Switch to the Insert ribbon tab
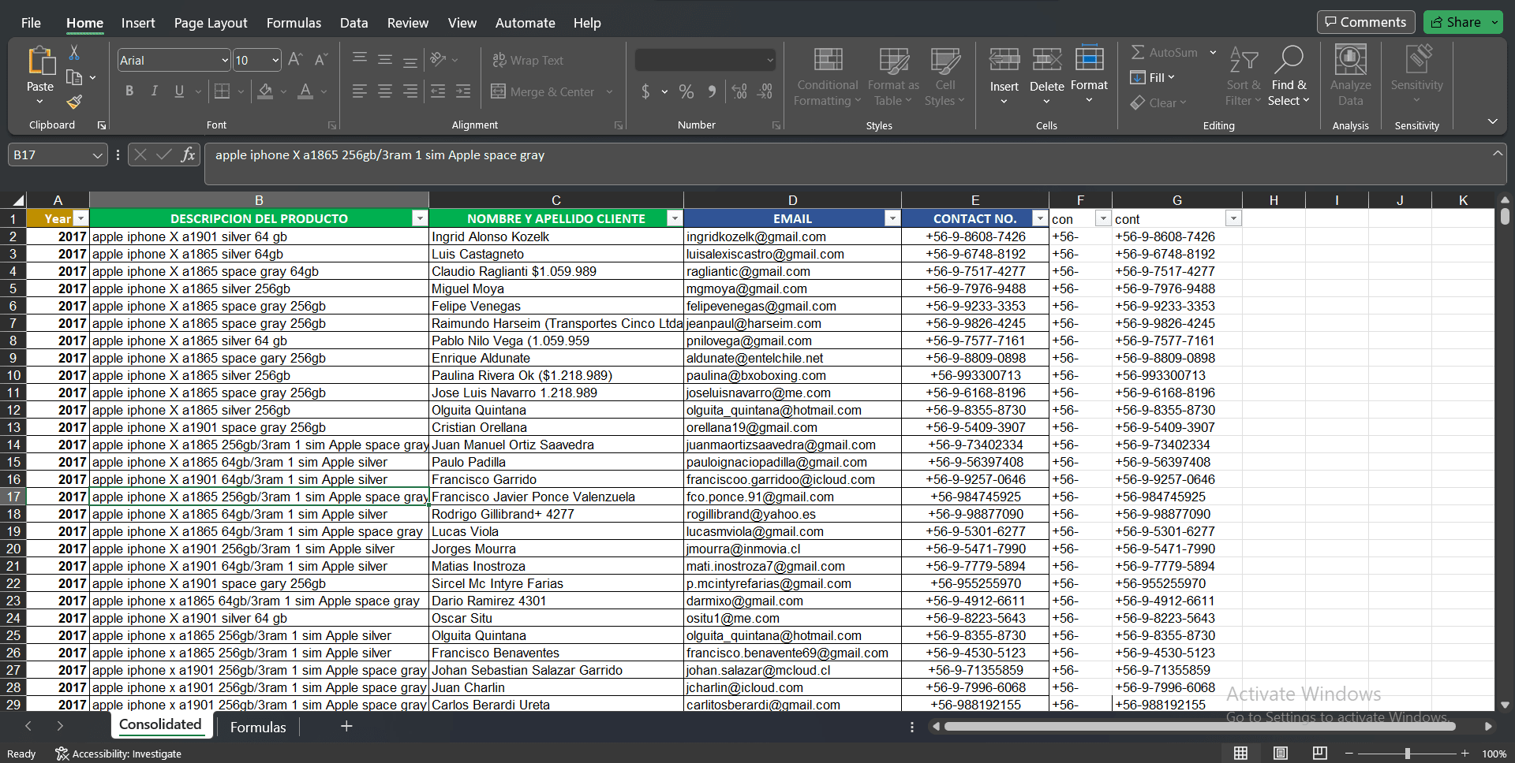The height and width of the screenshot is (763, 1515). 138,23
